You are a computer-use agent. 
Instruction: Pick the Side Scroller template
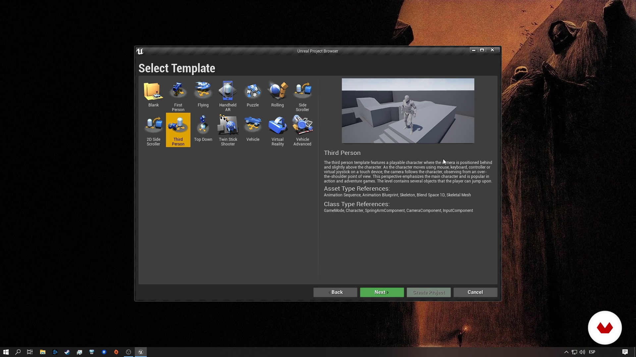[x=302, y=92]
